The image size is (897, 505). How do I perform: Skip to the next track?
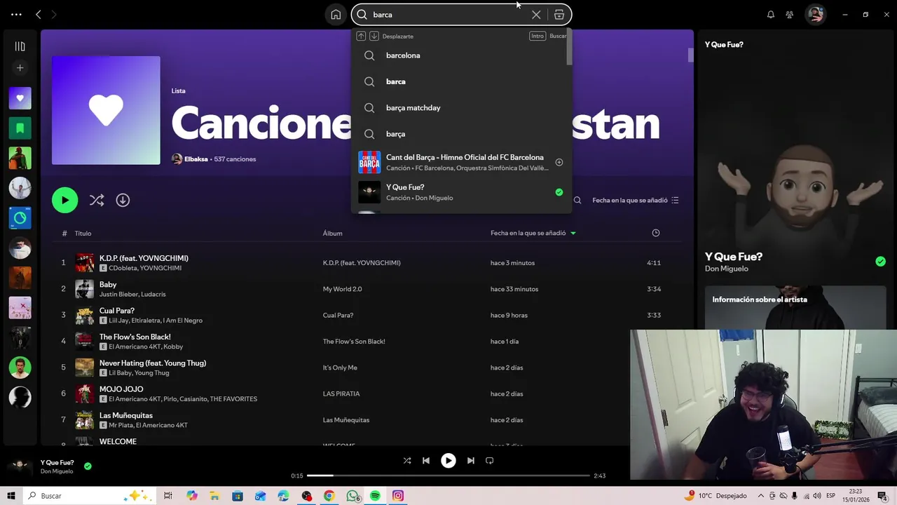pyautogui.click(x=471, y=461)
